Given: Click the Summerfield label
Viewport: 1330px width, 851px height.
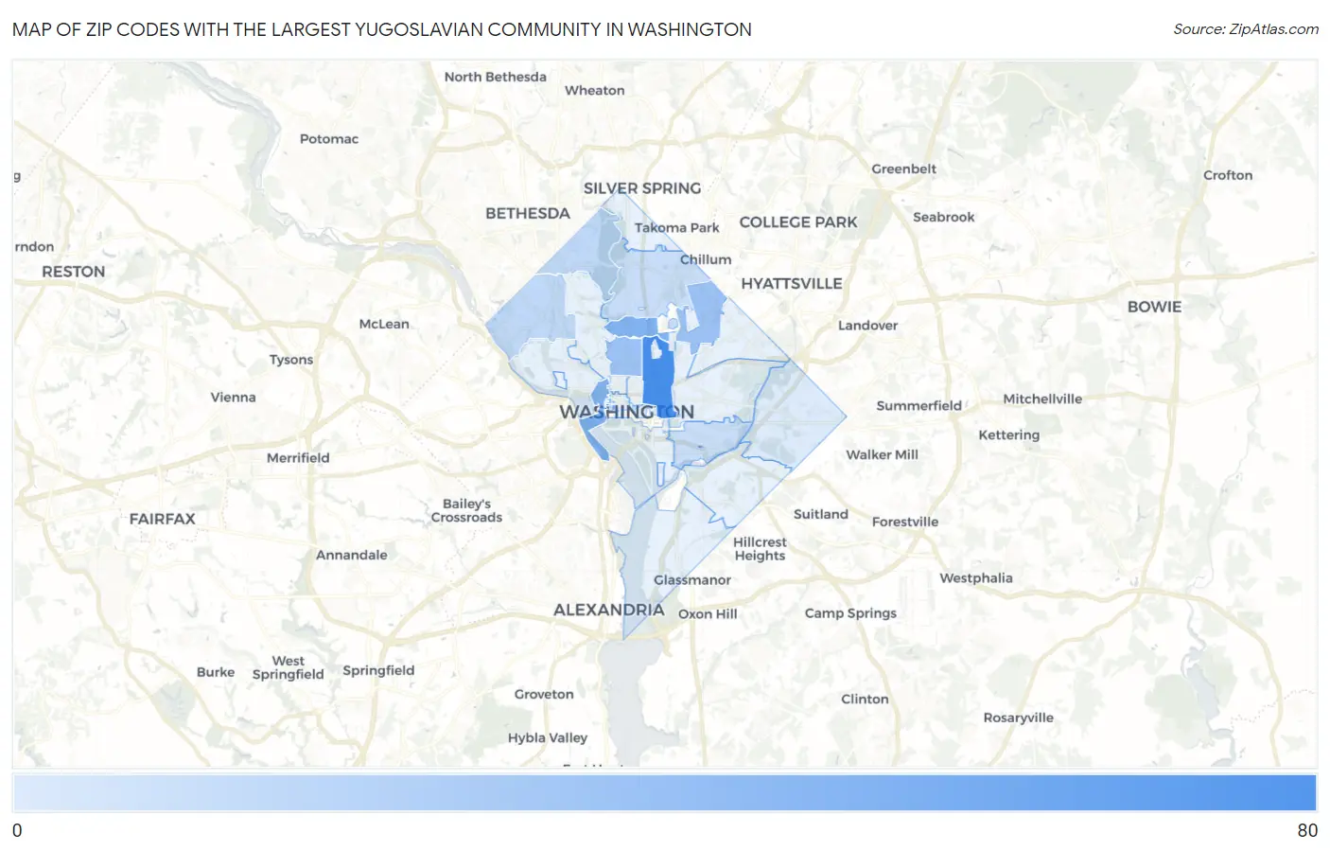Looking at the screenshot, I should pyautogui.click(x=919, y=406).
